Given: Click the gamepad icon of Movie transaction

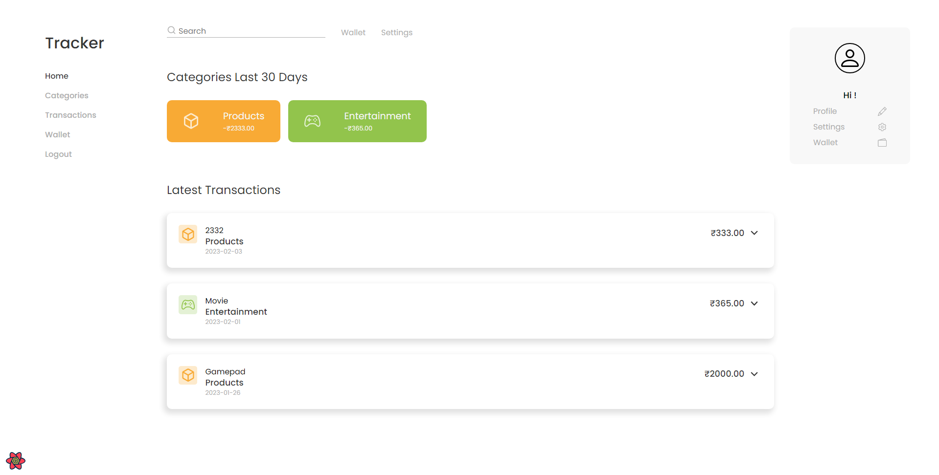Looking at the screenshot, I should point(188,305).
